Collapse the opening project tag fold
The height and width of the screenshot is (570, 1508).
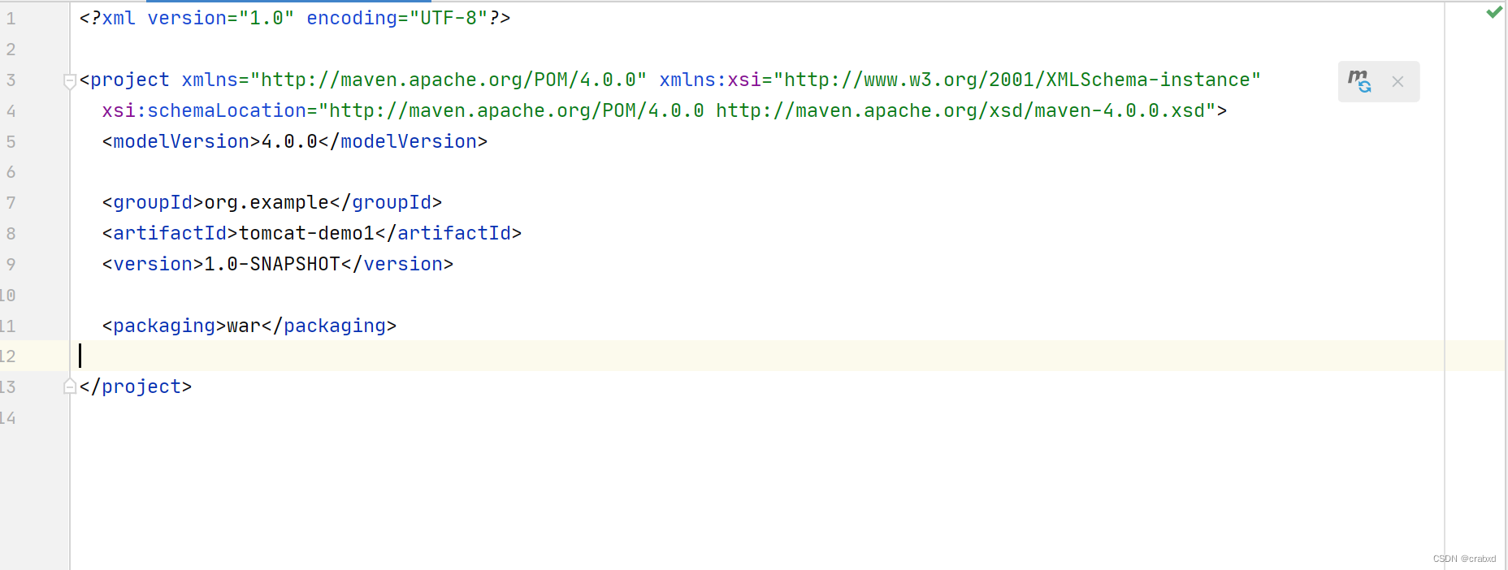click(69, 80)
